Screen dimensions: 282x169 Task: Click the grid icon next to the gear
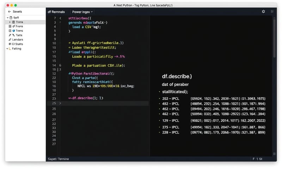coord(272,12)
